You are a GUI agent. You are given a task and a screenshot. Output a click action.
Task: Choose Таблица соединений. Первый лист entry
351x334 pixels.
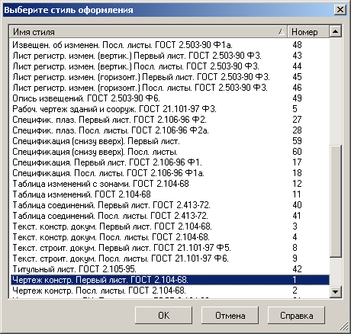169,205
